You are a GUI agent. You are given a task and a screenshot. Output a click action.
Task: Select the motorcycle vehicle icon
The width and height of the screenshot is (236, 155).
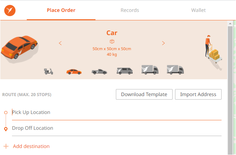(x=49, y=71)
